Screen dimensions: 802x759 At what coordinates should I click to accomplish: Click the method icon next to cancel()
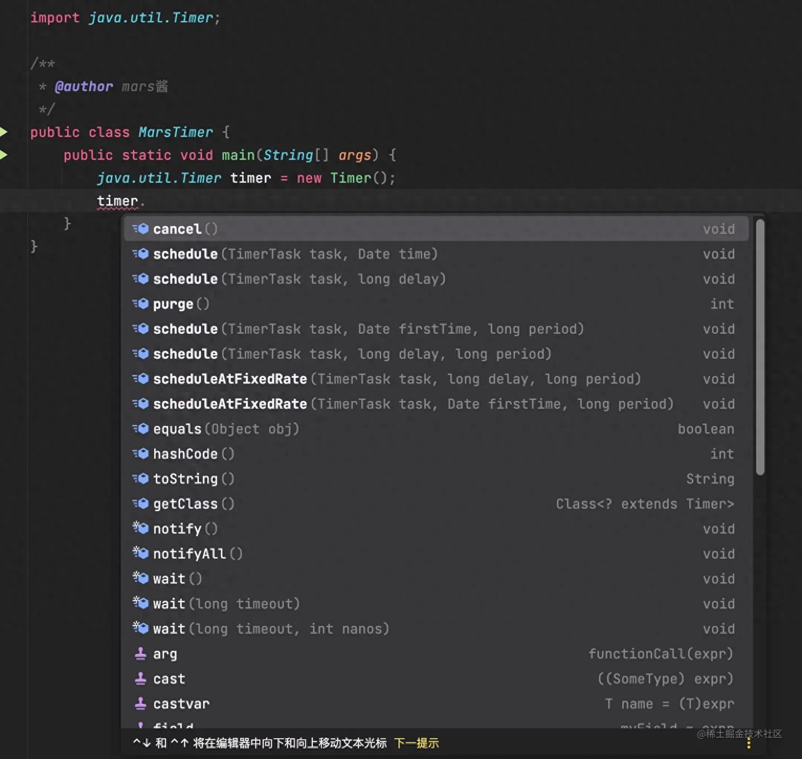tap(141, 229)
